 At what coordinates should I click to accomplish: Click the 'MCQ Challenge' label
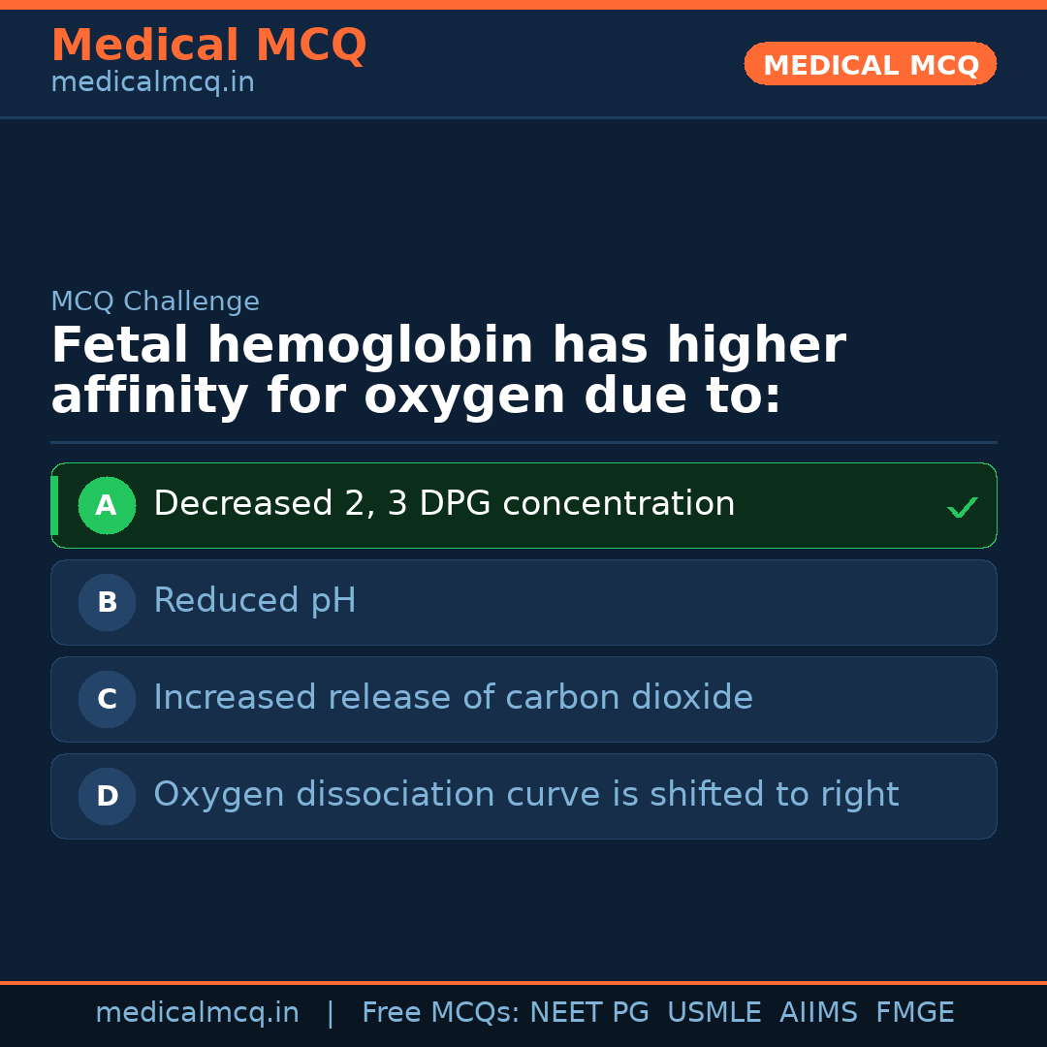tap(155, 301)
